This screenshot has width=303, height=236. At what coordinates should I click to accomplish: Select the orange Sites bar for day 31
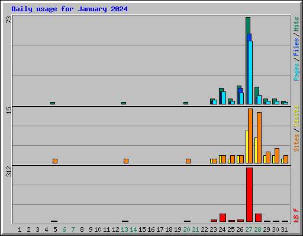point(286,159)
